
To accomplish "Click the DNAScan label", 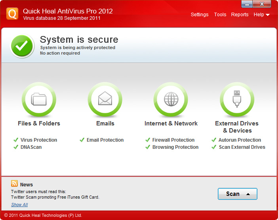I will click(x=31, y=147).
